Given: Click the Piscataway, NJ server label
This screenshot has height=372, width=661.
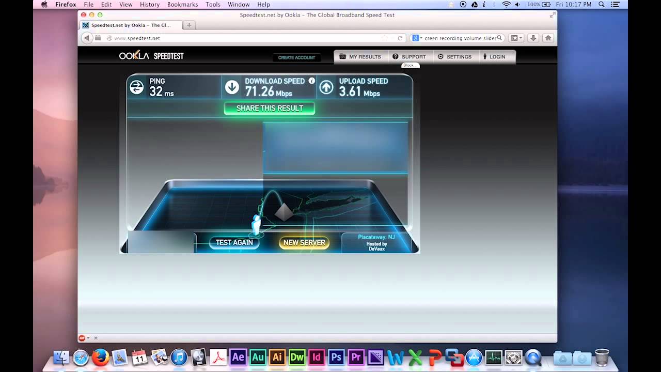Looking at the screenshot, I should tap(376, 237).
